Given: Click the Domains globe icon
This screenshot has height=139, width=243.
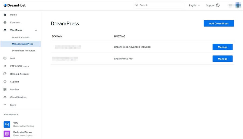Looking at the screenshot, I should (5, 23).
